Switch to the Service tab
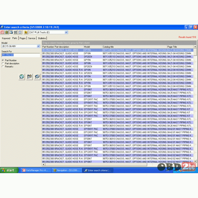Screen dimensions: 198x198 point(32,38)
